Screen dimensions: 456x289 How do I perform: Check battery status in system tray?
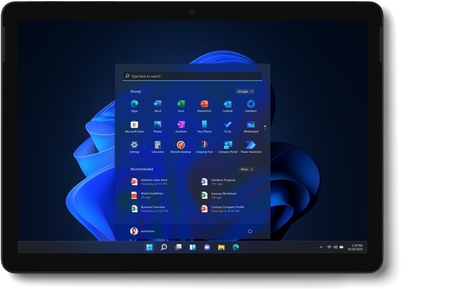[341, 247]
